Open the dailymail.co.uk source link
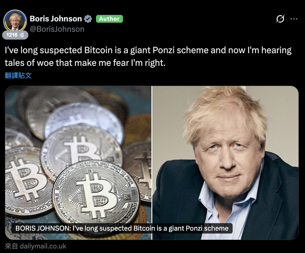The height and width of the screenshot is (253, 305). pyautogui.click(x=43, y=246)
